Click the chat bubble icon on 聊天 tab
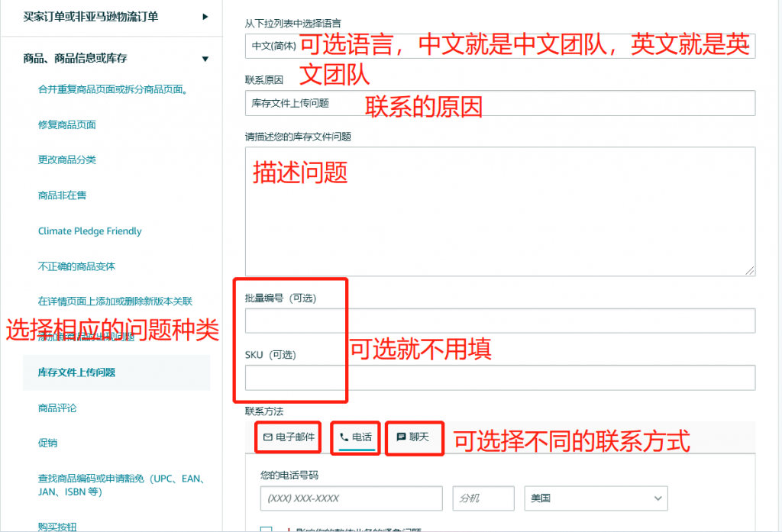The height and width of the screenshot is (532, 782). coord(401,437)
